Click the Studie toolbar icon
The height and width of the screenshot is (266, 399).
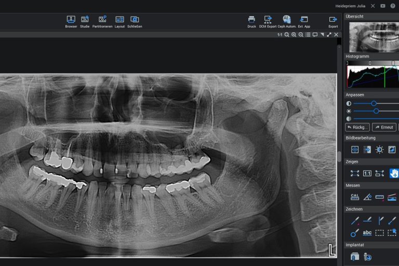(85, 22)
